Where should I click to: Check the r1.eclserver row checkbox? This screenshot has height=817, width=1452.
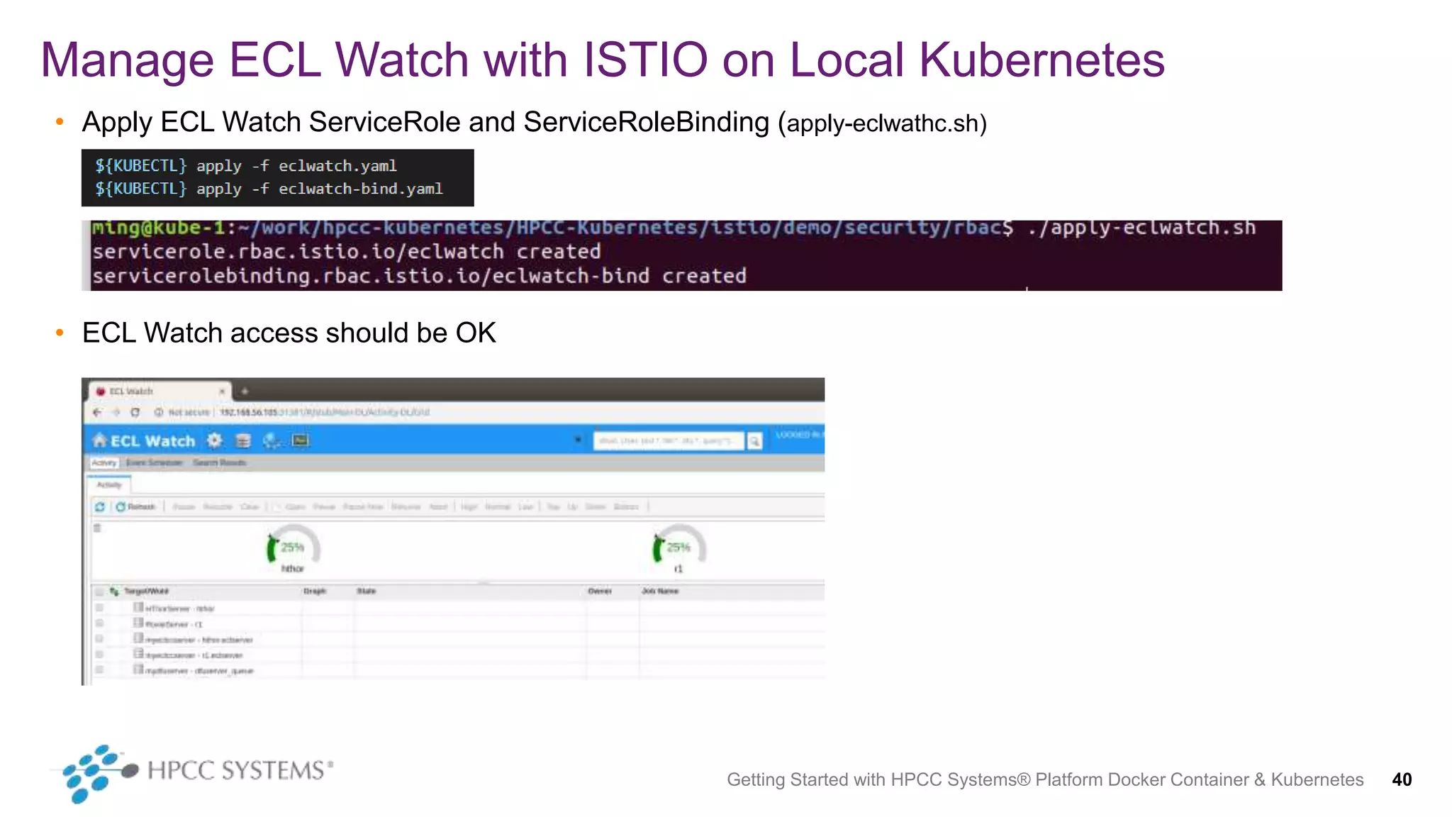(99, 655)
